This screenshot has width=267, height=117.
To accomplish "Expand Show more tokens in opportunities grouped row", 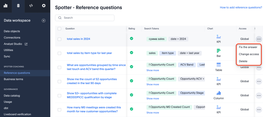I will pyautogui.click(x=153, y=70).
